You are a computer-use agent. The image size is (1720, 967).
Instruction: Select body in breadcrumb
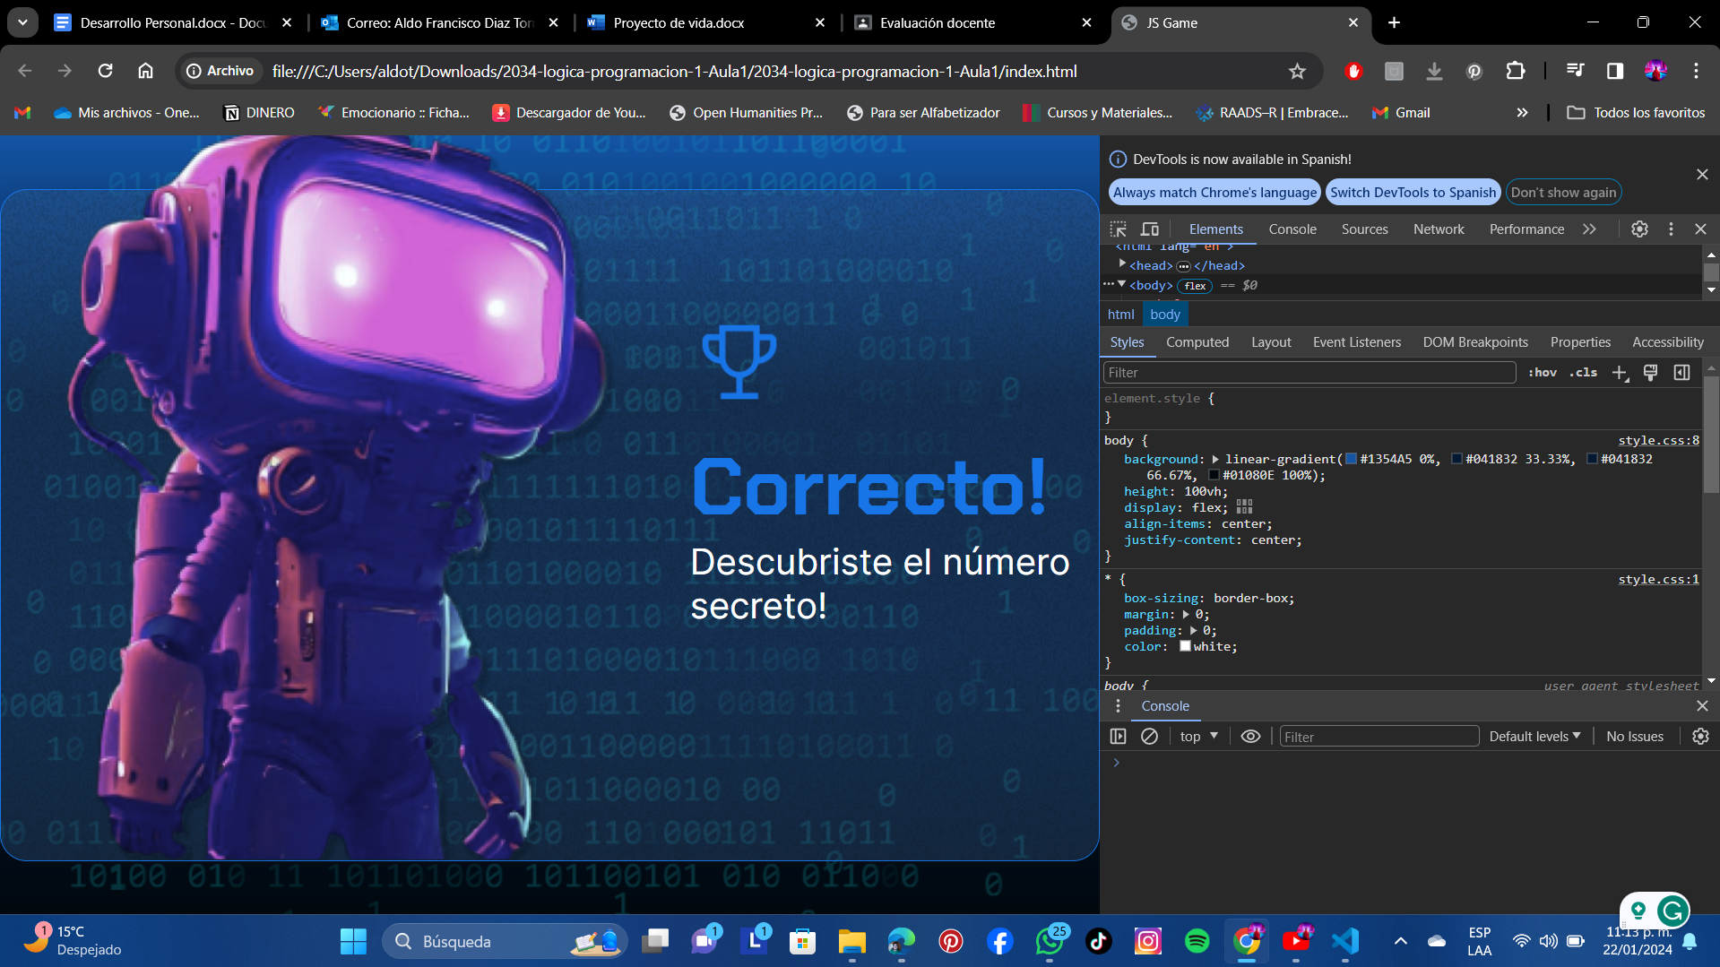pyautogui.click(x=1164, y=315)
